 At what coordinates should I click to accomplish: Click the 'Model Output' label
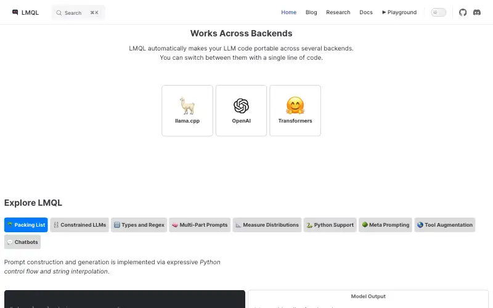pos(368,296)
